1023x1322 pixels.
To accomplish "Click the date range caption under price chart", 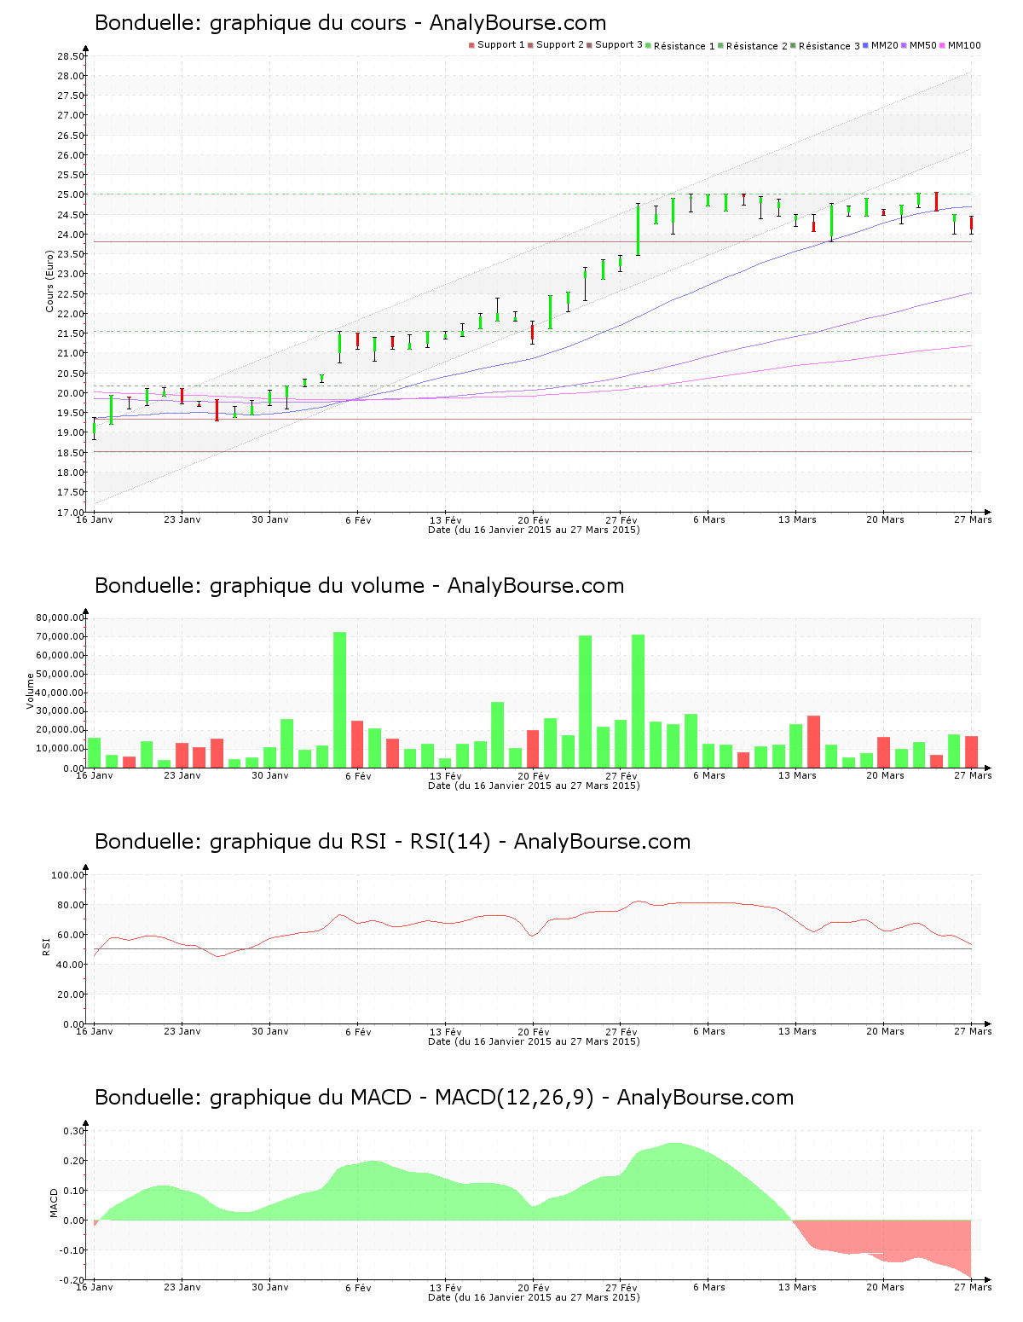I will [534, 530].
